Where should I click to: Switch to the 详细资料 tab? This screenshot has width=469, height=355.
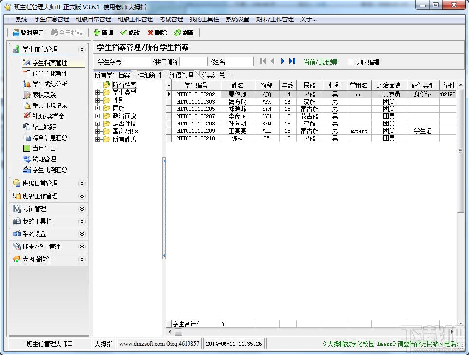pyautogui.click(x=150, y=75)
